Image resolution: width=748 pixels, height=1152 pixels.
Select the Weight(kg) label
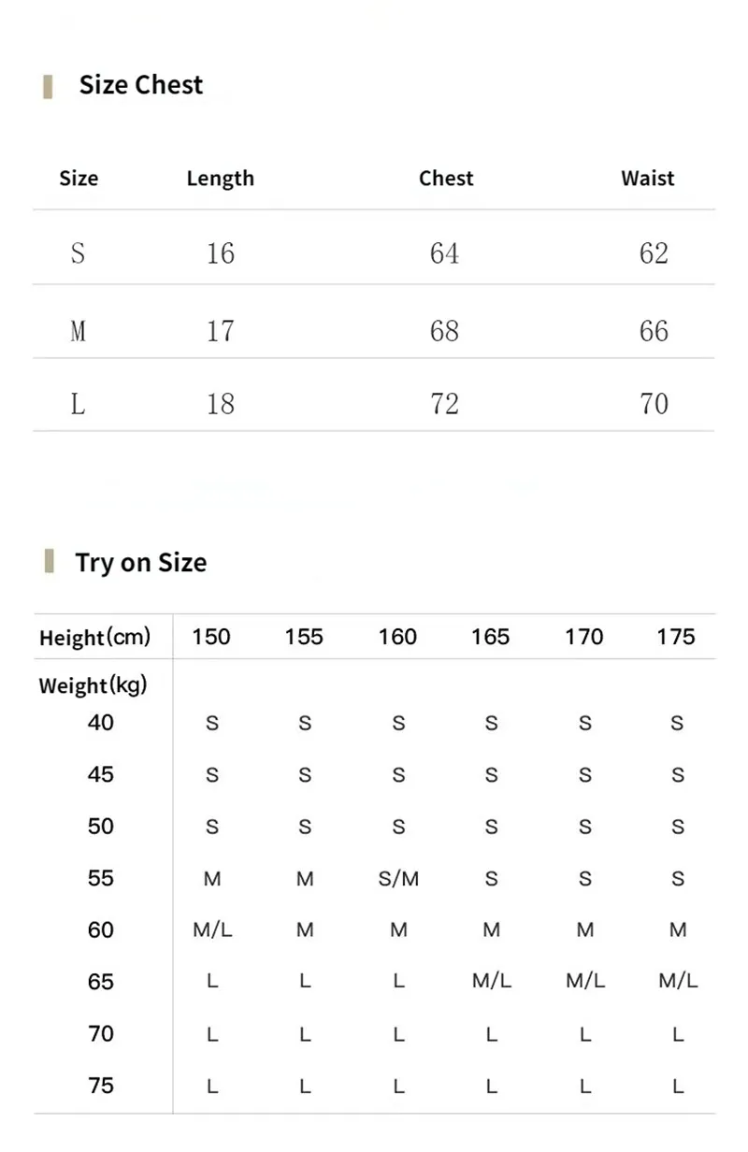coord(93,685)
